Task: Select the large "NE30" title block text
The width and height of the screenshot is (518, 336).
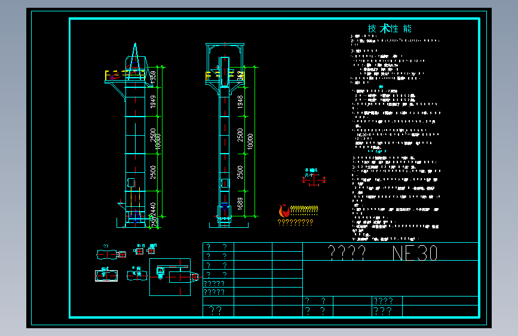Action: (x=415, y=253)
